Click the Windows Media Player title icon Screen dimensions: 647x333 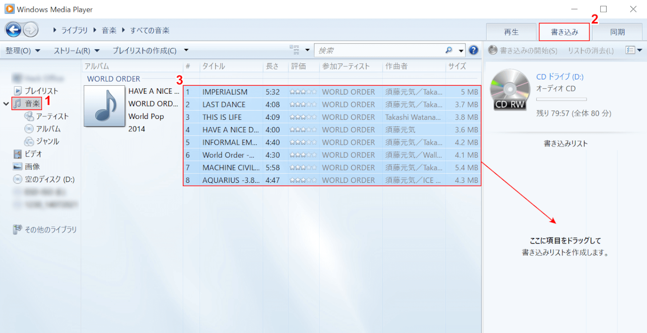(x=9, y=9)
